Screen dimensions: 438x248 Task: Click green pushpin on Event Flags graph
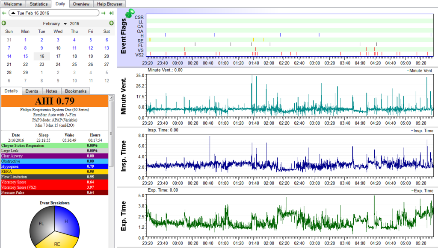coord(129,14)
